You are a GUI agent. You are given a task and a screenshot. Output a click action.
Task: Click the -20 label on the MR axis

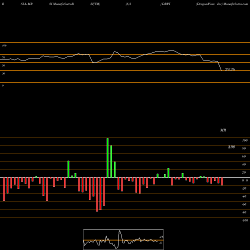point(244,188)
